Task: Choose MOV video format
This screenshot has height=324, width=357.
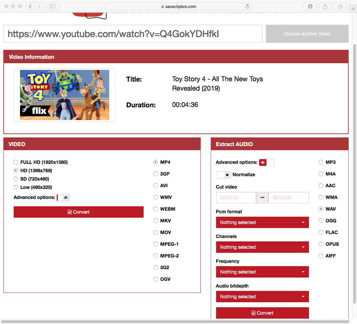Action: coord(156,232)
